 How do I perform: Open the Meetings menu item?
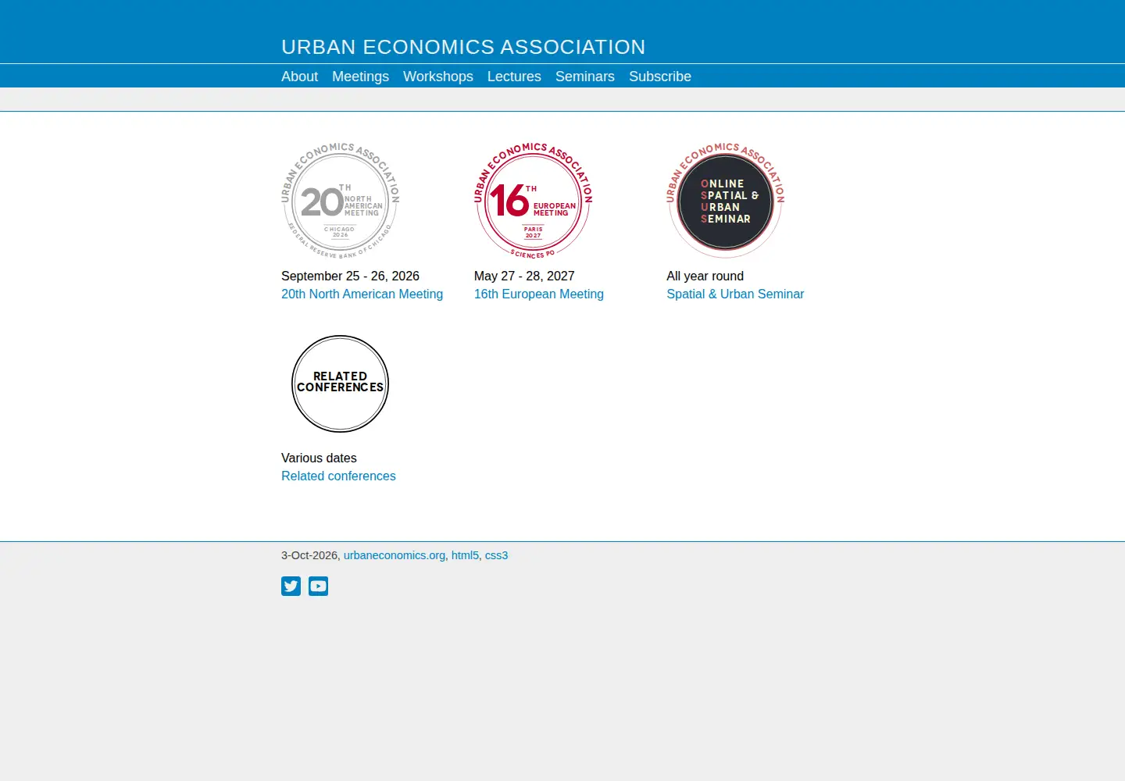[x=360, y=77]
